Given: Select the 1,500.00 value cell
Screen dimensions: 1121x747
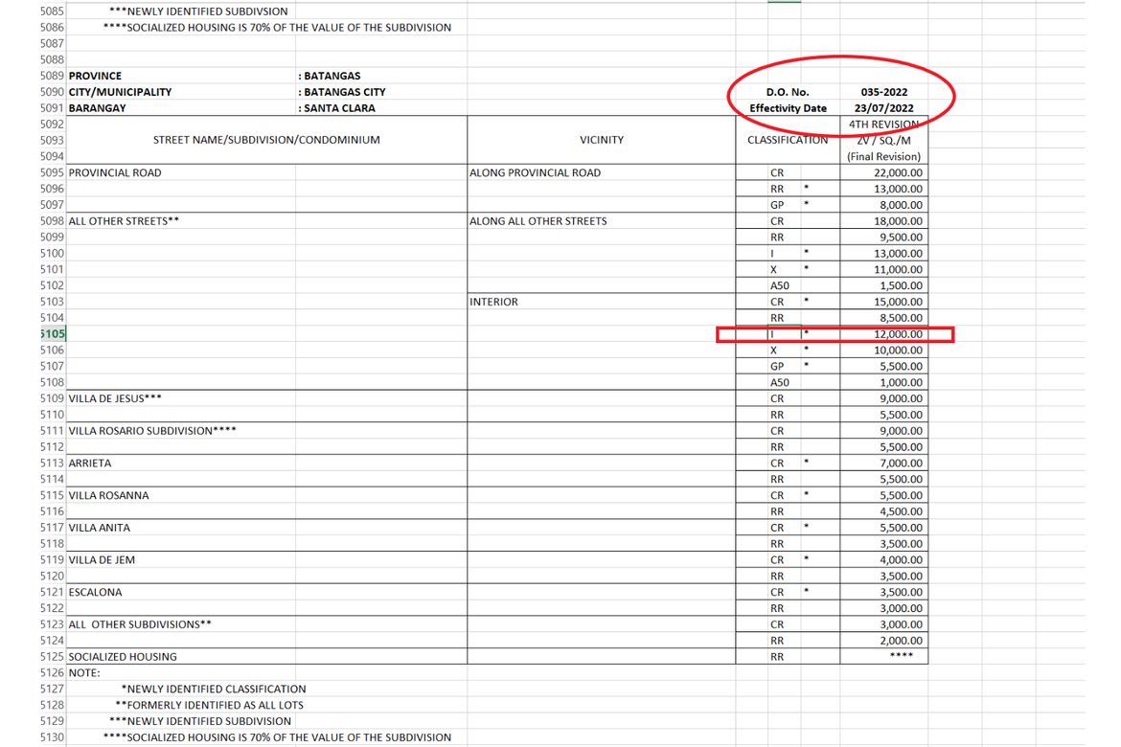Looking at the screenshot, I should [x=901, y=286].
